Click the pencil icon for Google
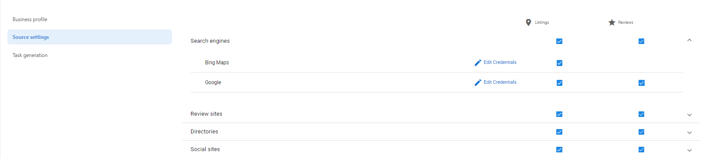Screen dimensions: 704x158 [478, 82]
